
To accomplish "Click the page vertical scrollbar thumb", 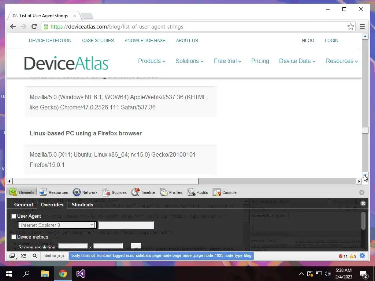I will [x=365, y=130].
